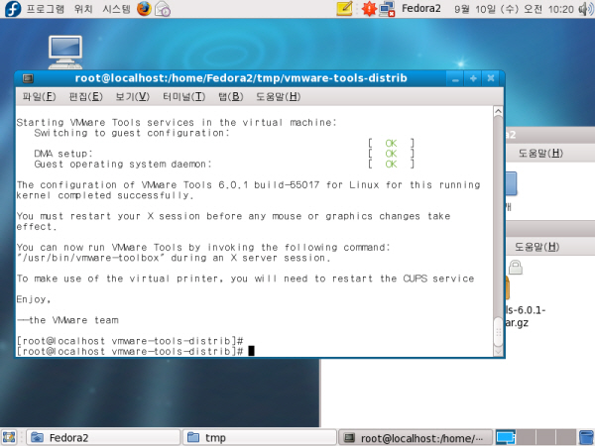Click the "--the VMware team" line
This screenshot has height=446, width=595.
[67, 320]
